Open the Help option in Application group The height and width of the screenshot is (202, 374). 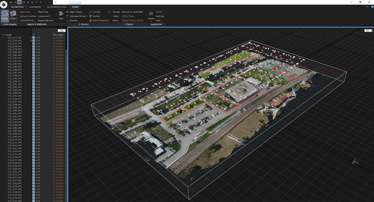click(158, 21)
